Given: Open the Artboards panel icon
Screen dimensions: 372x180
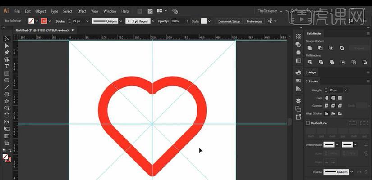Looking at the screenshot, I should click(298, 109).
